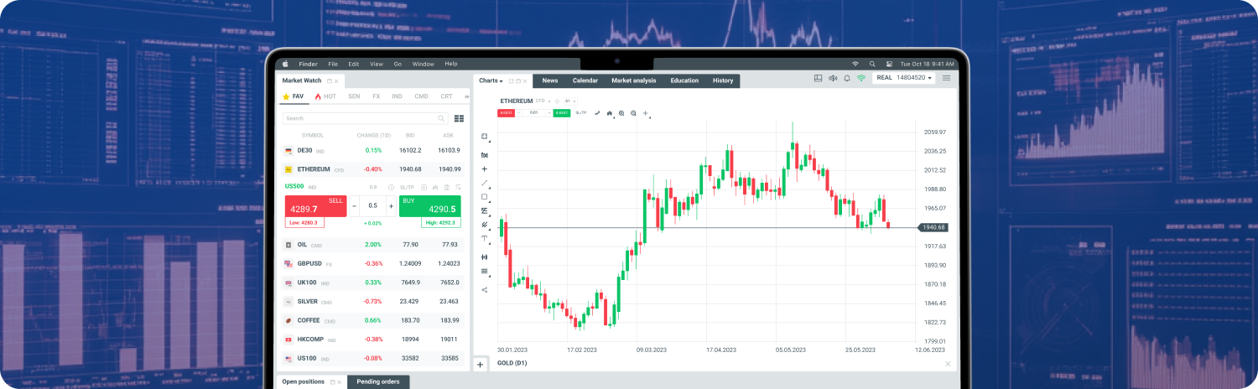1258x389 pixels.
Task: Increase US500 volume with plus
Action: [391, 205]
